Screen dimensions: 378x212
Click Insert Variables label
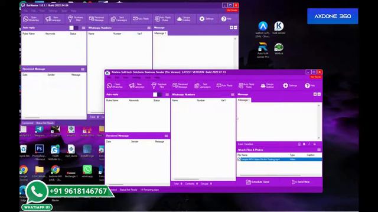246,144
